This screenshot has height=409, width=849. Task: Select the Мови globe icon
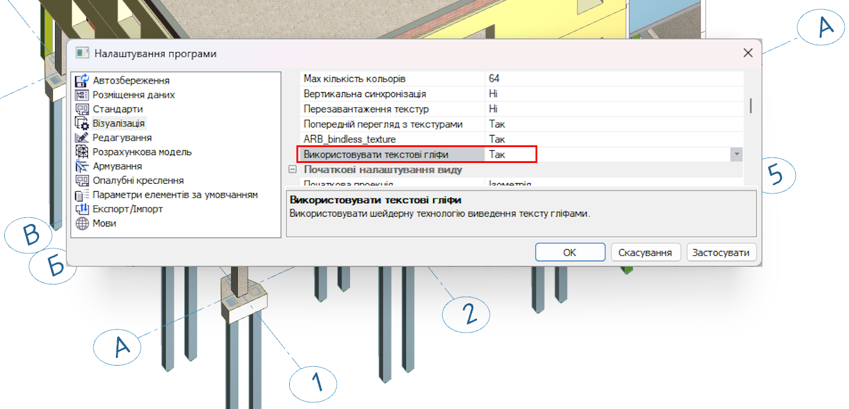tap(82, 223)
